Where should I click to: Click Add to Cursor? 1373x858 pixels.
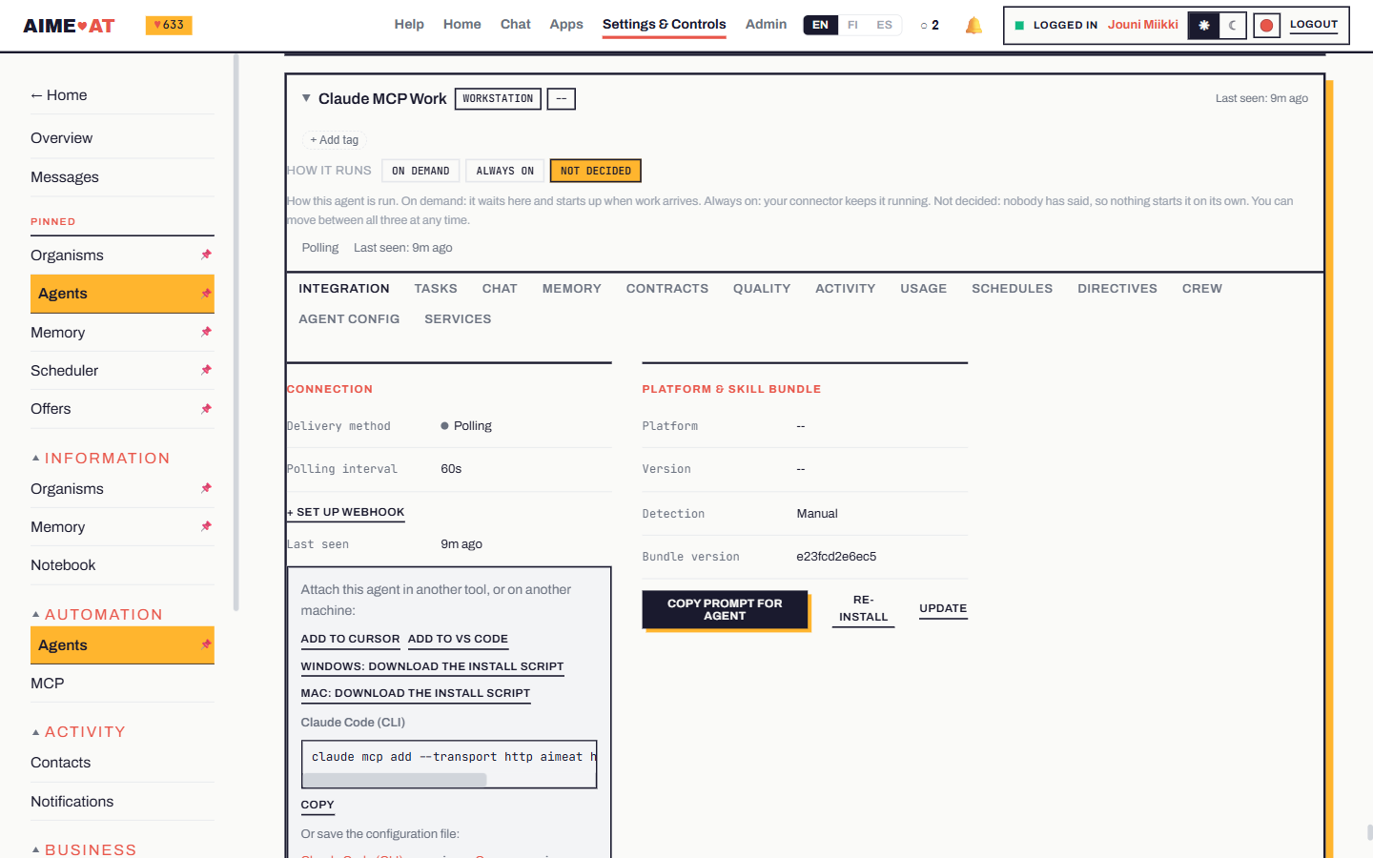click(x=350, y=640)
